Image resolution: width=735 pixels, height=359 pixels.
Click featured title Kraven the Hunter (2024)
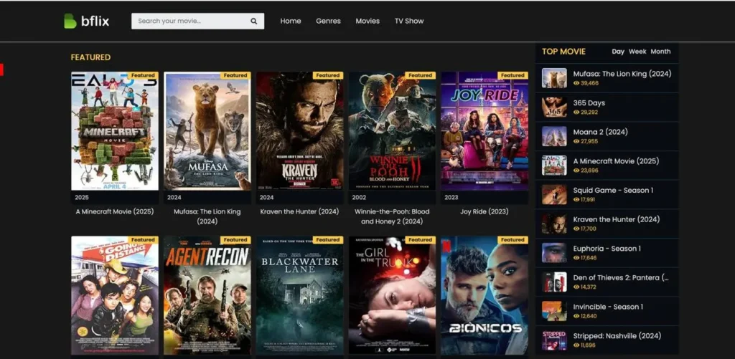[x=299, y=211]
